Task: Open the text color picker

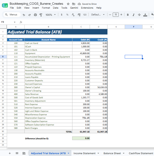Action: (x=145, y=15)
